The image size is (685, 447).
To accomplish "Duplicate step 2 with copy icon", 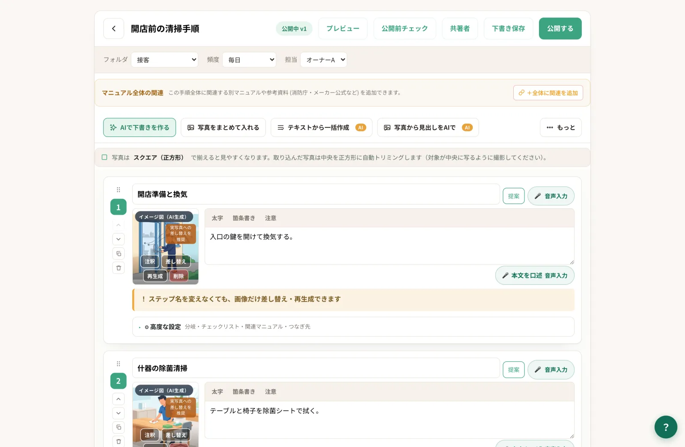I will (x=119, y=427).
